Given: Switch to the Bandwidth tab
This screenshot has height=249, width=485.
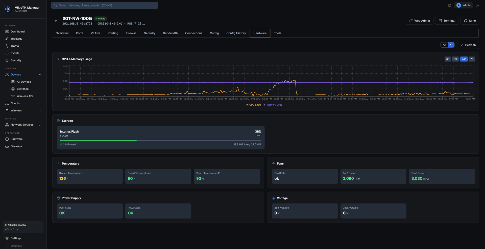Looking at the screenshot, I should tap(170, 33).
